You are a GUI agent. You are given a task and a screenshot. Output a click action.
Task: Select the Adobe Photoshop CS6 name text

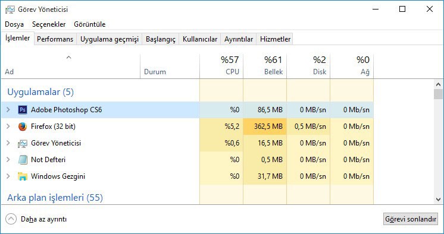66,110
